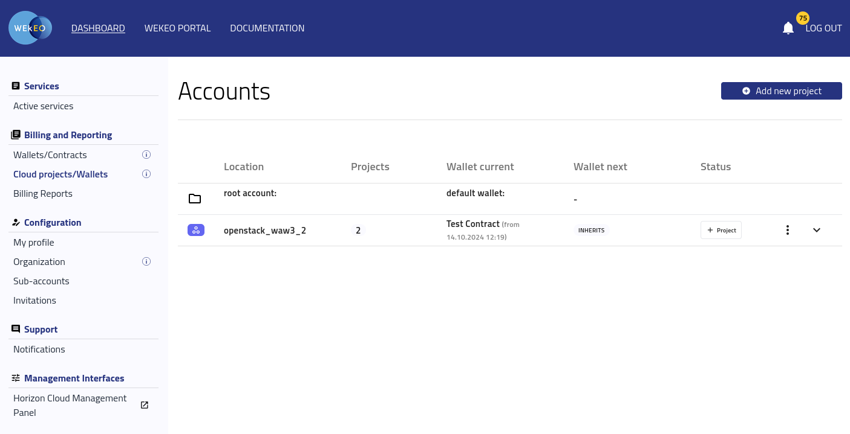Click info icon beside Cloud projects/Wallets
Image resolution: width=850 pixels, height=434 pixels.
pyautogui.click(x=146, y=174)
